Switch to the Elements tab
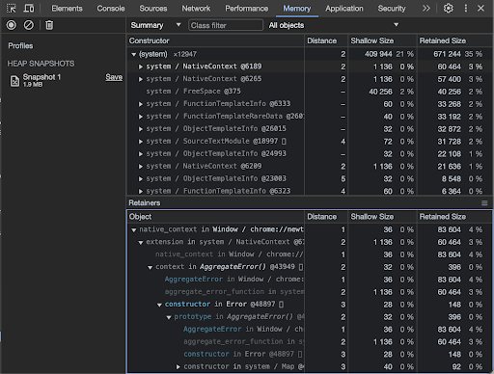The height and width of the screenshot is (374, 494). pyautogui.click(x=67, y=9)
